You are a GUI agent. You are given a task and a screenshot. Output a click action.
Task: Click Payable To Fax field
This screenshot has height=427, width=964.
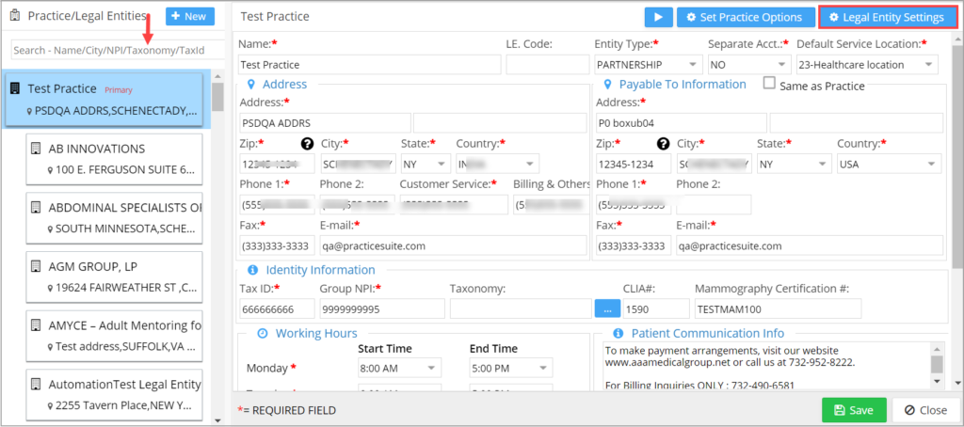(634, 245)
